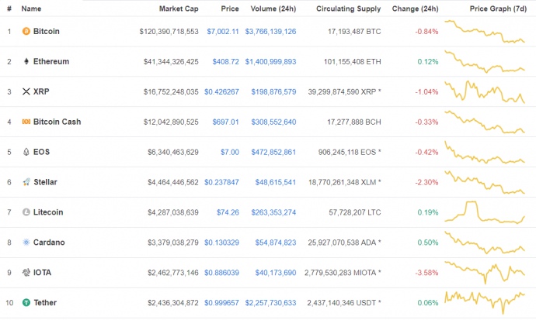Click IOTA price $0.886039
Image resolution: width=536 pixels, height=320 pixels.
221,273
